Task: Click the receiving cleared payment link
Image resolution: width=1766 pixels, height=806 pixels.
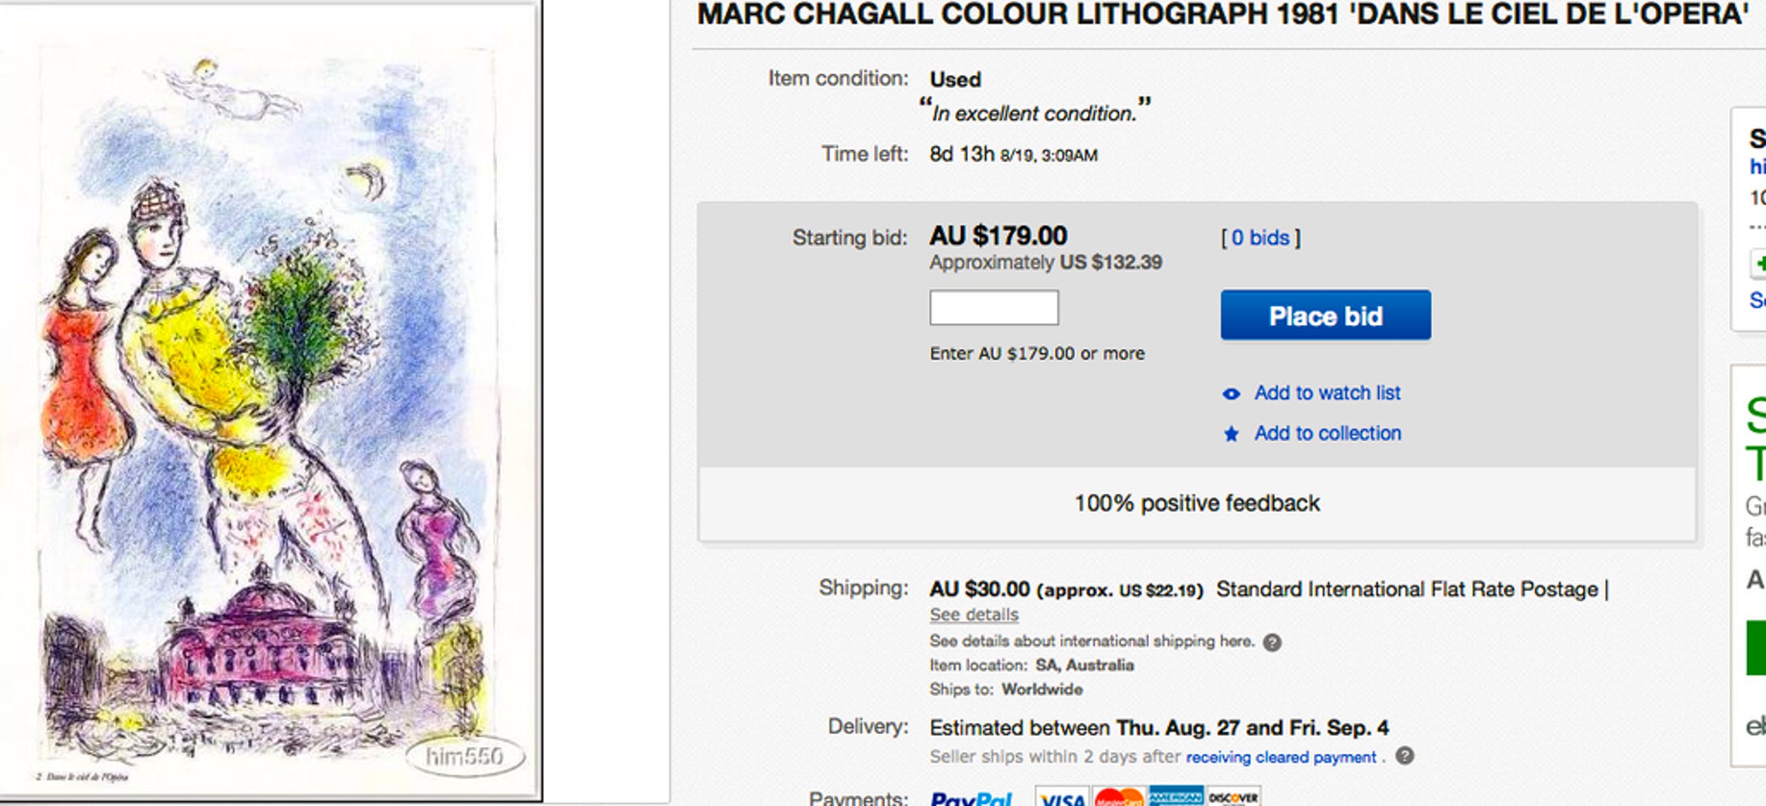Action: (1280, 757)
